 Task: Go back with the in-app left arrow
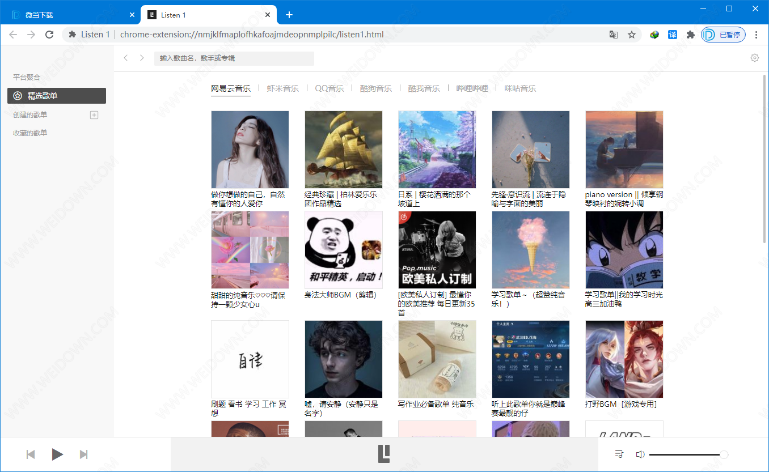coord(126,58)
